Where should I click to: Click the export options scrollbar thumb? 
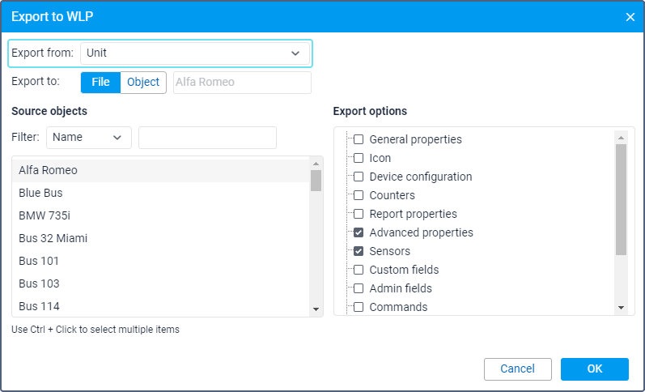[x=621, y=200]
